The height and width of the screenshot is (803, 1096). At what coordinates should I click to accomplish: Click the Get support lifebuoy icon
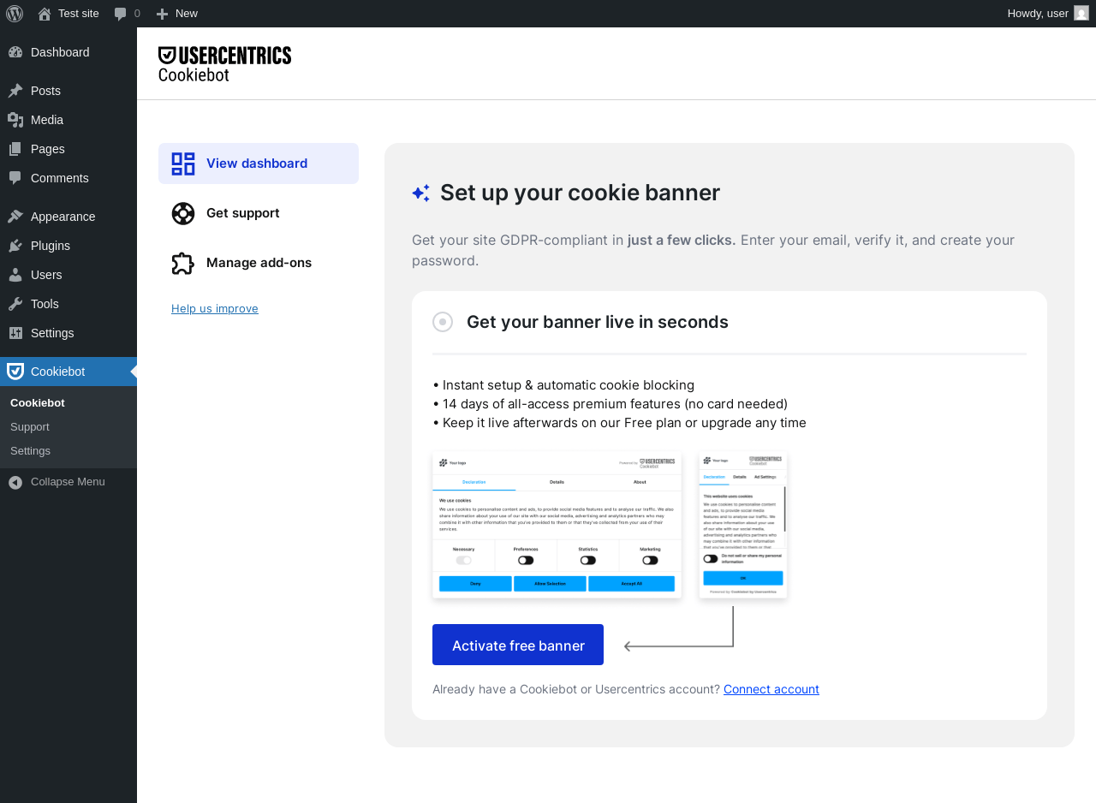pos(183,213)
